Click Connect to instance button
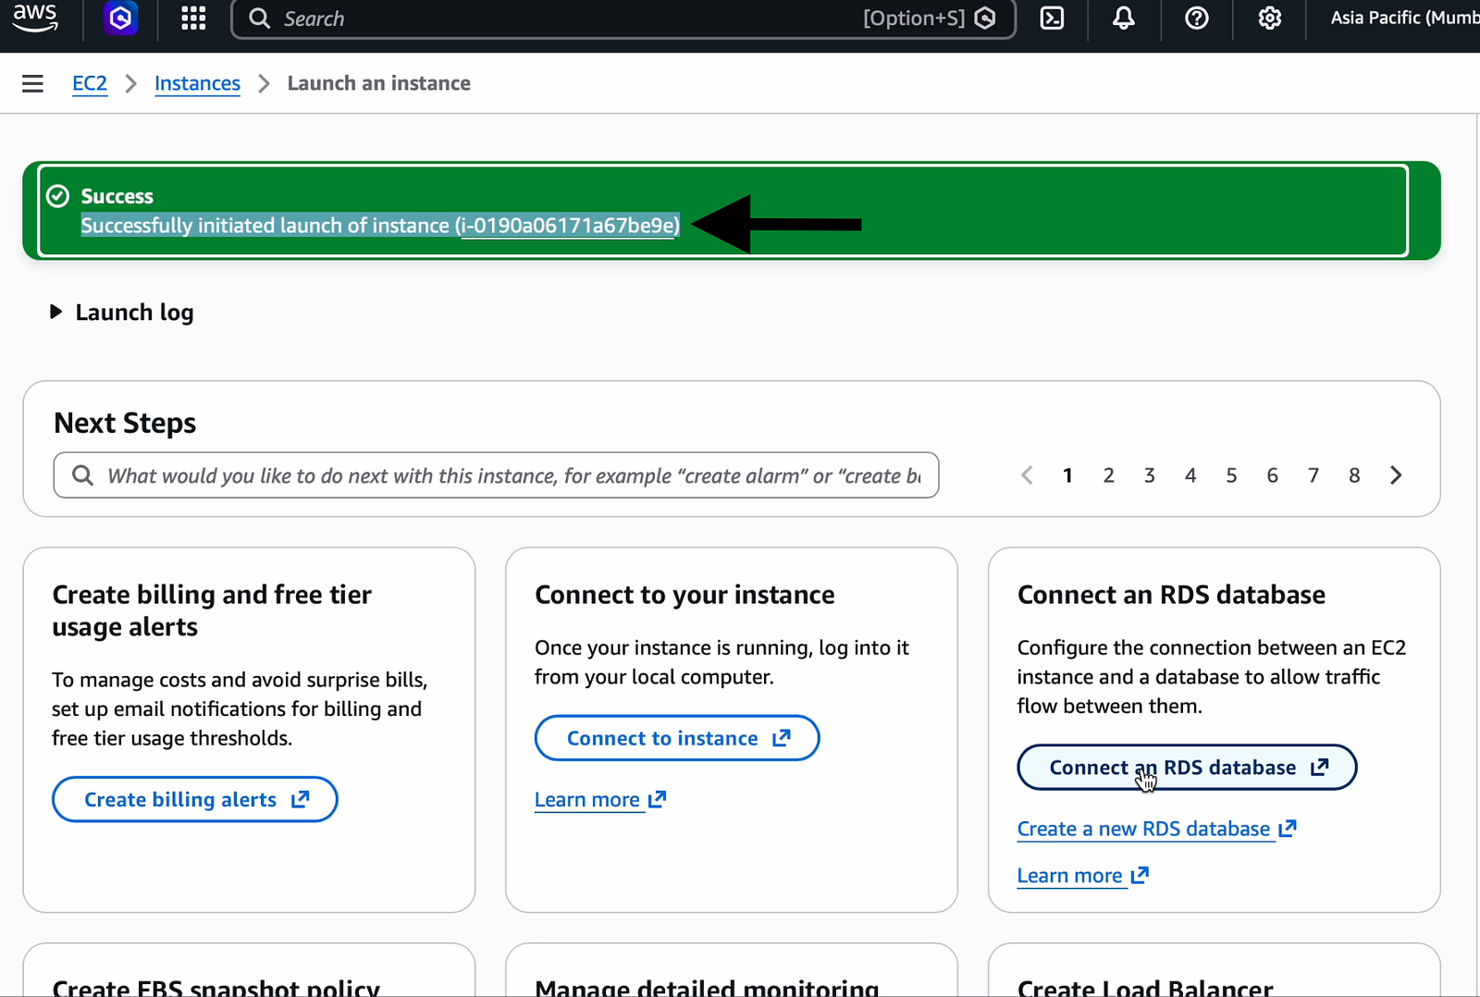Screen dimensions: 1480x997 [x=677, y=738]
